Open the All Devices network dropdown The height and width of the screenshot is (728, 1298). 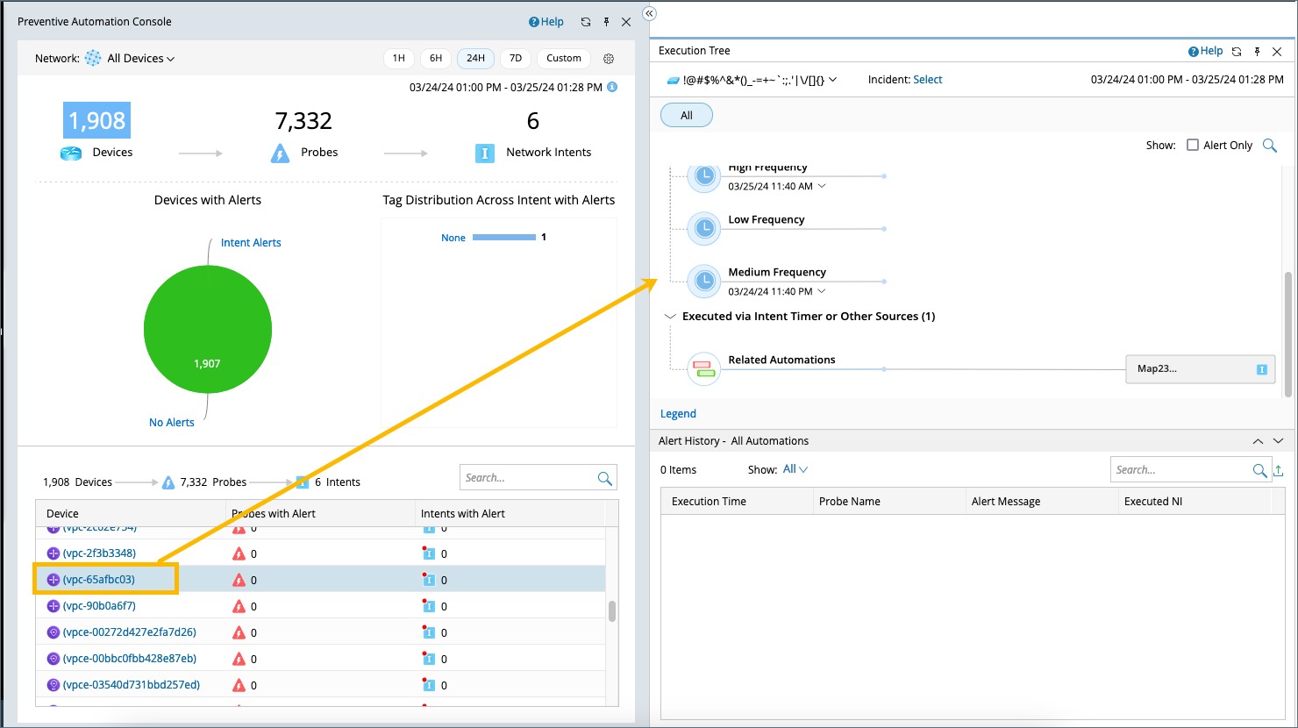click(140, 59)
